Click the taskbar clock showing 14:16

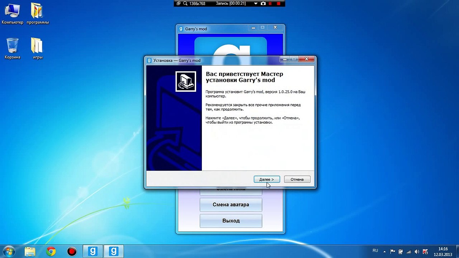click(x=443, y=252)
